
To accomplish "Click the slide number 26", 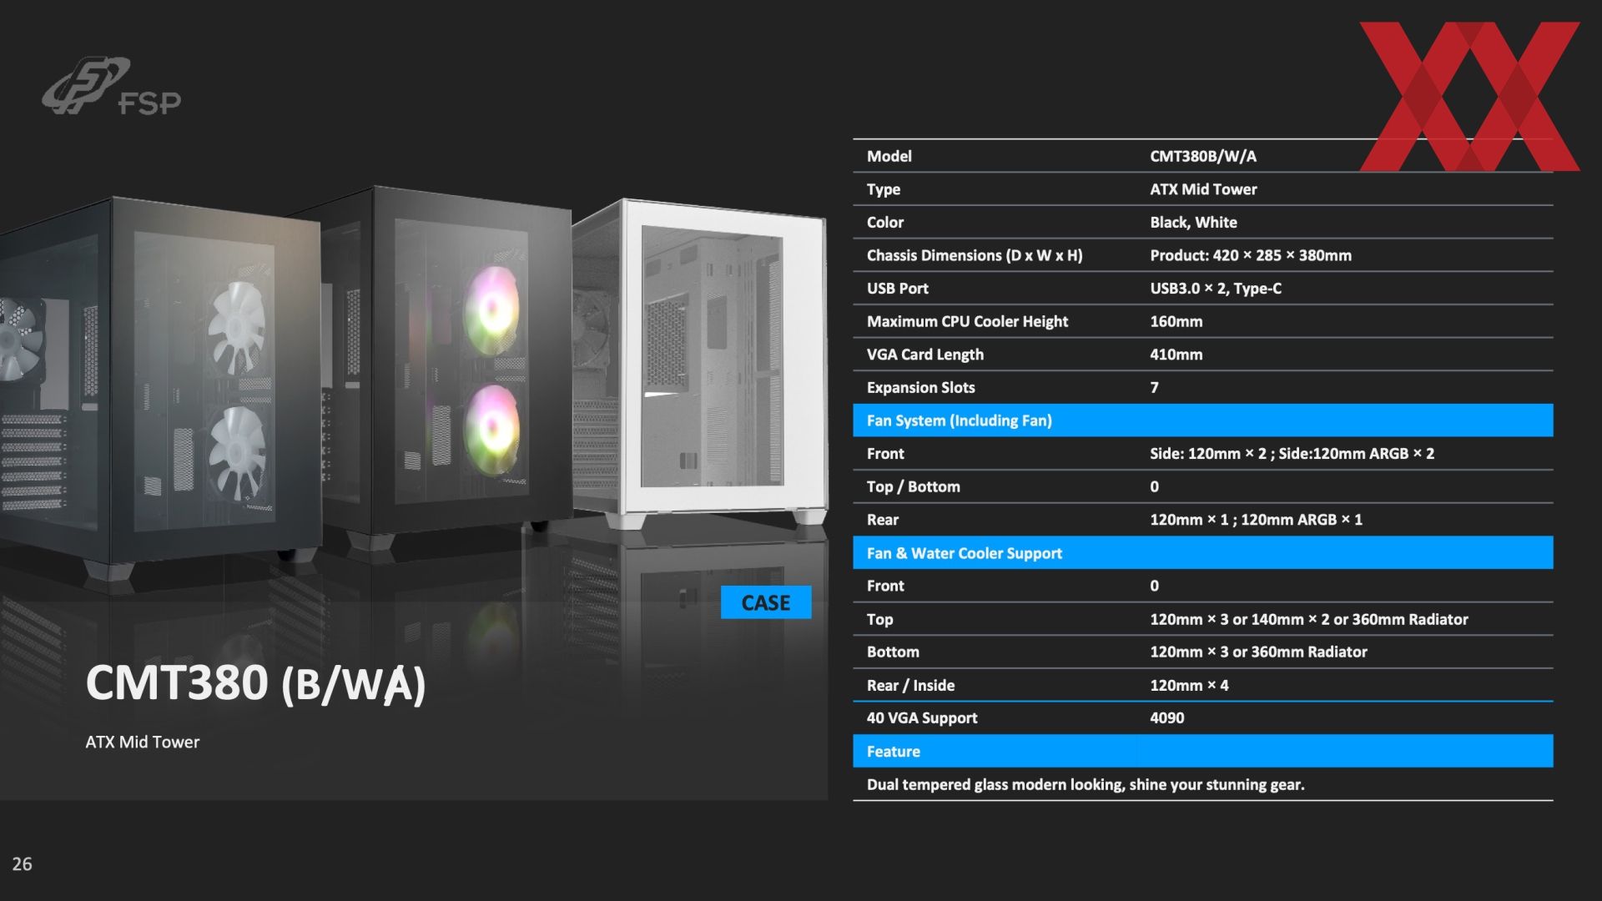I will (23, 864).
